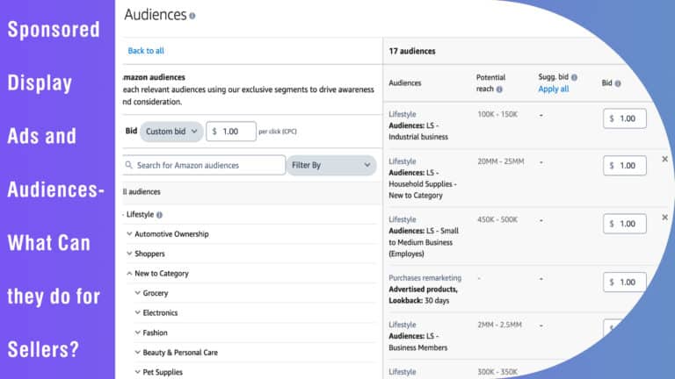This screenshot has height=379, width=675.
Task: Expand the Electronics subcategory
Action: pyautogui.click(x=137, y=313)
